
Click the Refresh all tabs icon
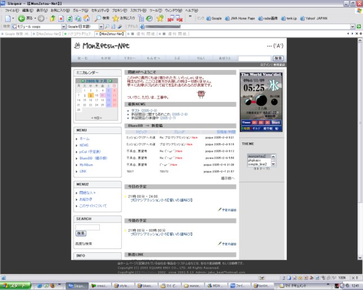(78, 18)
